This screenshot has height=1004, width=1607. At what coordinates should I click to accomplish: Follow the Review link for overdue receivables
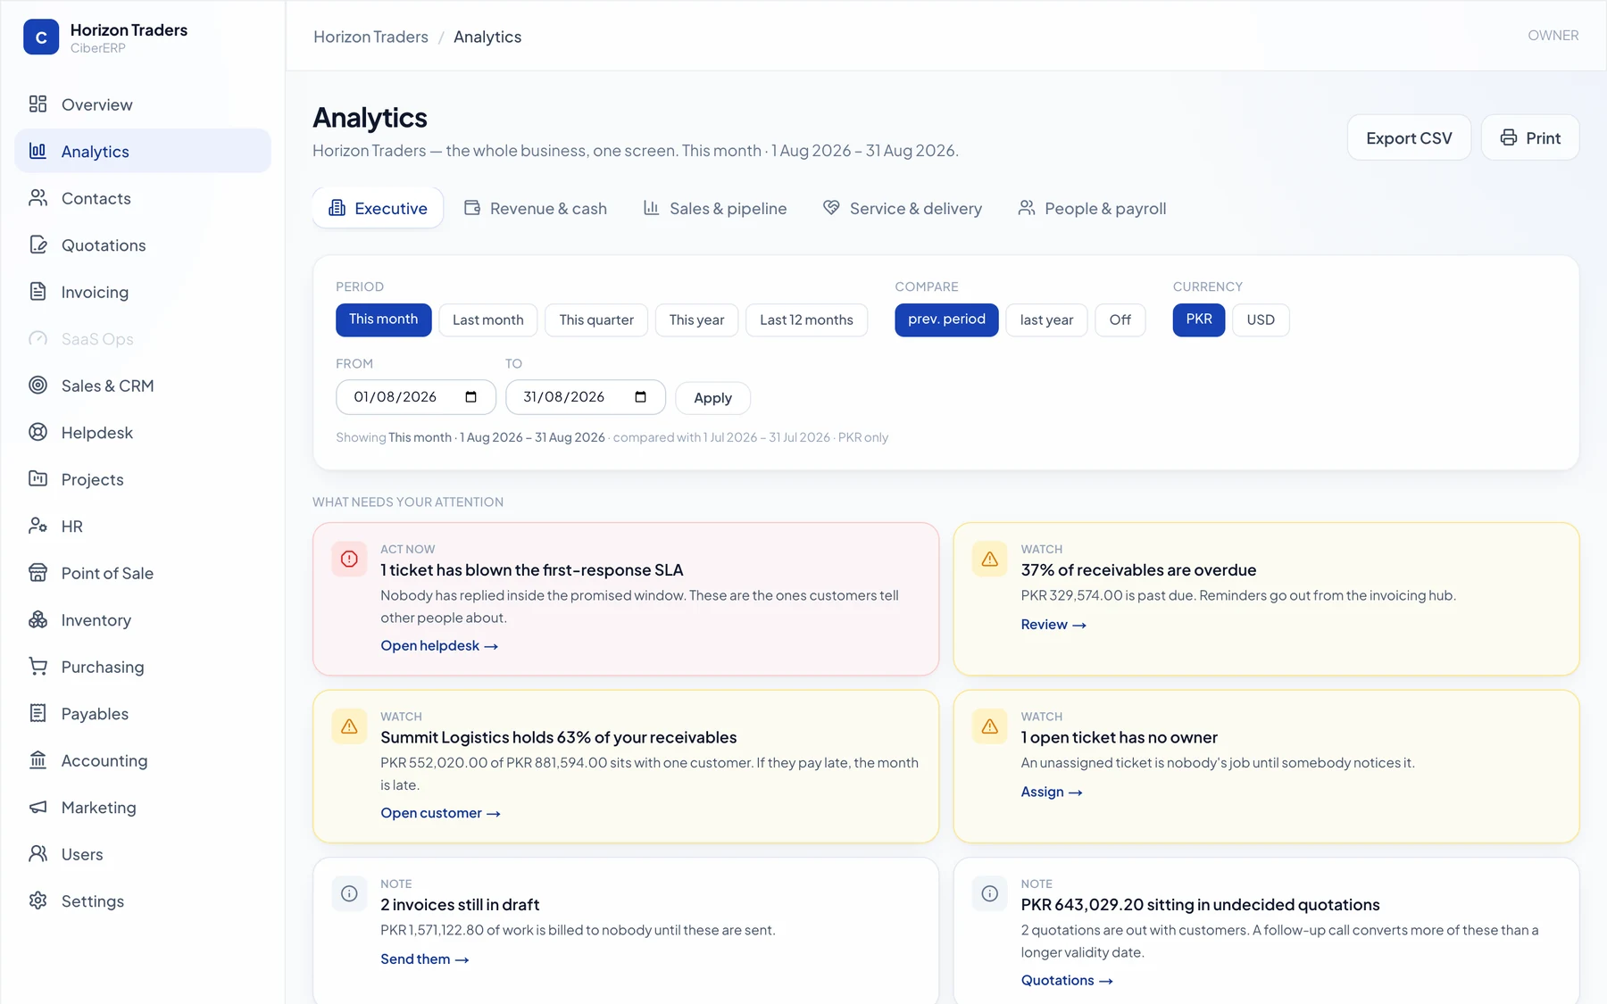(x=1053, y=624)
